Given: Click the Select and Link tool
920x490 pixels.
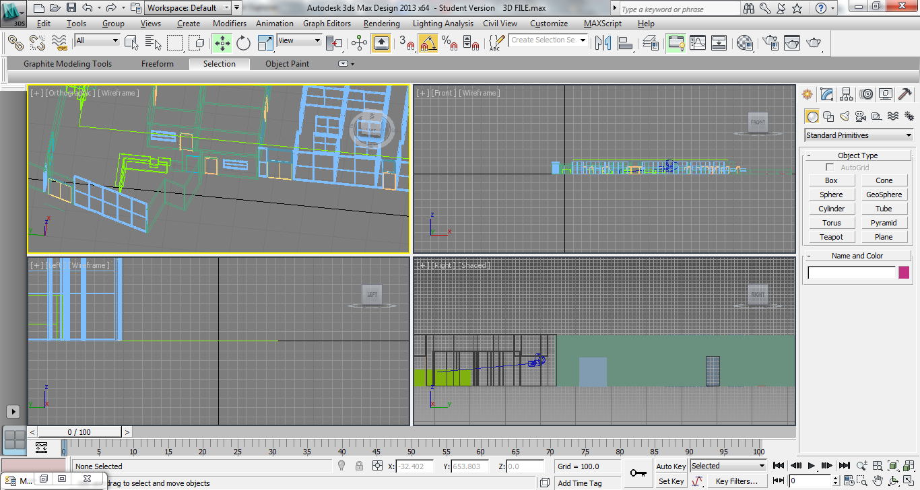Looking at the screenshot, I should pos(16,43).
